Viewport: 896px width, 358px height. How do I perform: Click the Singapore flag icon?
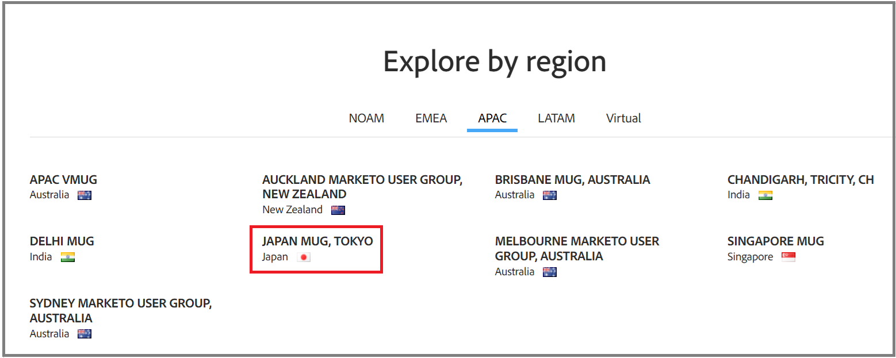point(789,256)
